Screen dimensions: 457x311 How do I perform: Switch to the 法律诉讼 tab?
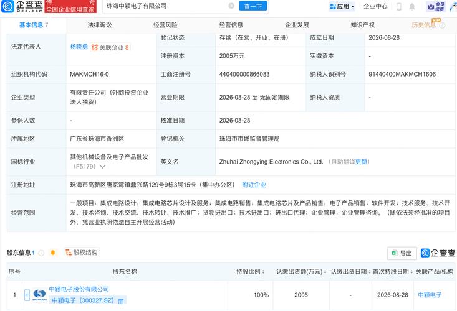100,25
